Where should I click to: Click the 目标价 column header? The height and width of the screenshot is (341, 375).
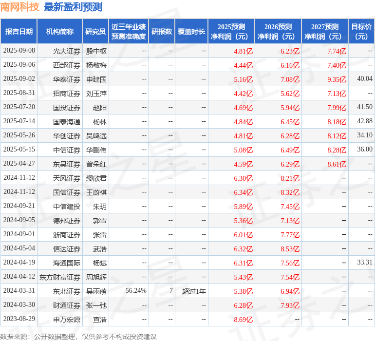click(x=361, y=32)
